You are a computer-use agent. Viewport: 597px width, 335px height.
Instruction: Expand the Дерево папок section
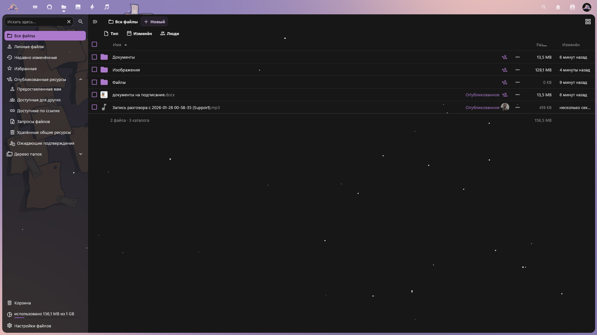point(81,154)
